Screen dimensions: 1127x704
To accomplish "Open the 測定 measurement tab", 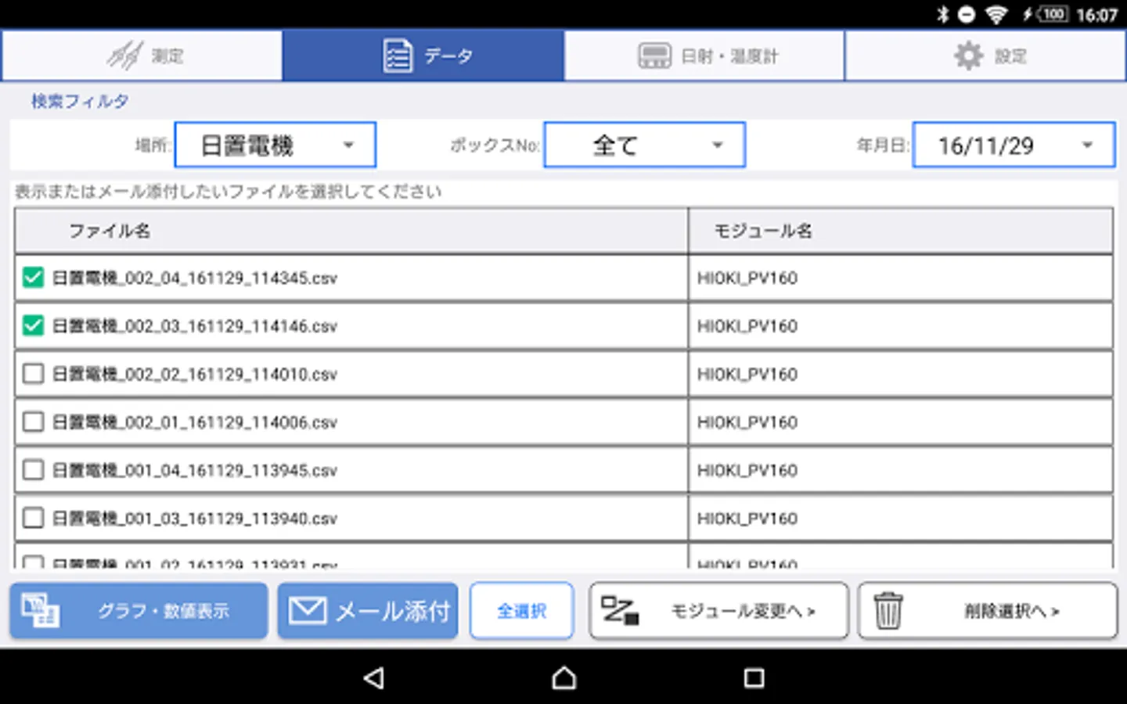I will tap(142, 56).
